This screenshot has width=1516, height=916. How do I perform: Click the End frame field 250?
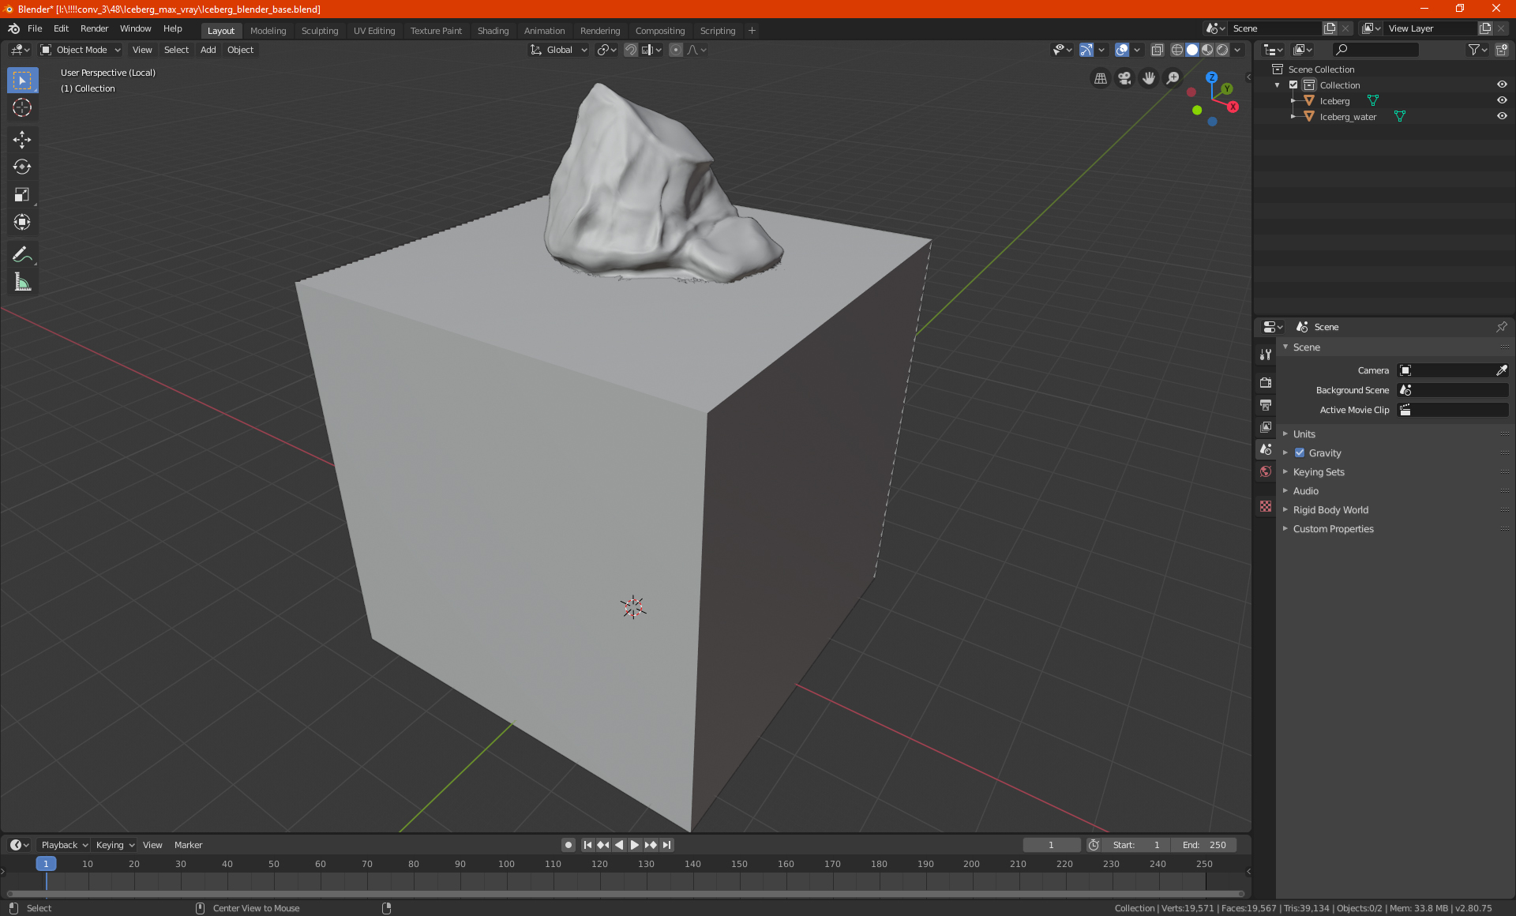(1204, 845)
